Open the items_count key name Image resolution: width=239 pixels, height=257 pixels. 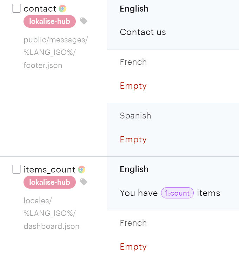49,170
